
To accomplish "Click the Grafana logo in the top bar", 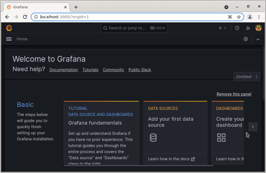I will pos(9,28).
